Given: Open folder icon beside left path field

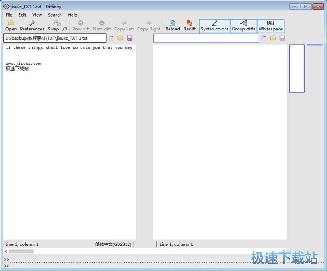Looking at the screenshot, I should click(x=120, y=38).
